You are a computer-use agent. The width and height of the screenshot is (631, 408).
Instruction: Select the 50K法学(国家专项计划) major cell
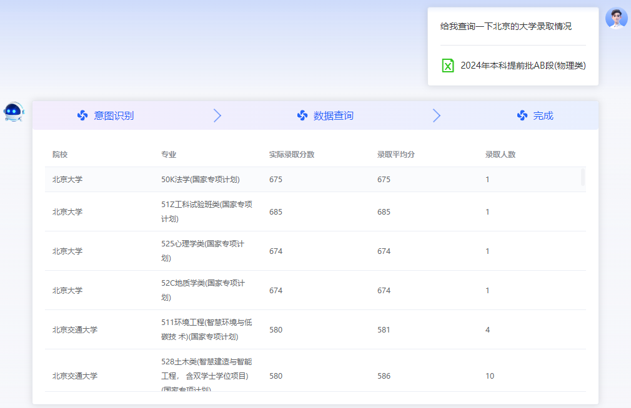click(x=201, y=179)
